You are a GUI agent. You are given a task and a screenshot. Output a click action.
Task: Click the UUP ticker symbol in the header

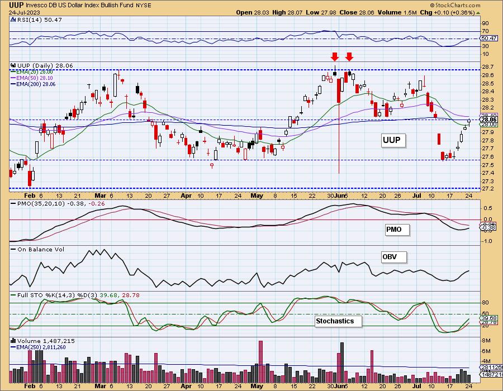(x=16, y=5)
